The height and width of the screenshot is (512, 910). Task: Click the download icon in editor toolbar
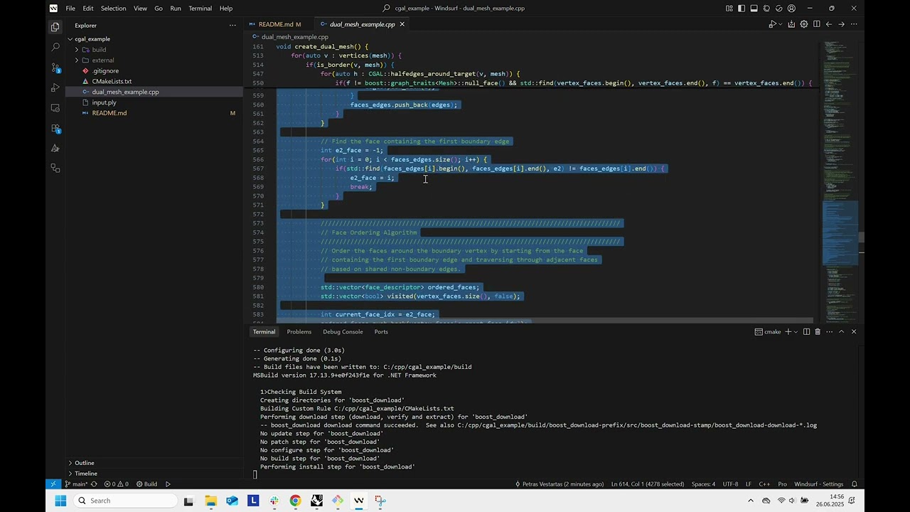[x=791, y=24]
